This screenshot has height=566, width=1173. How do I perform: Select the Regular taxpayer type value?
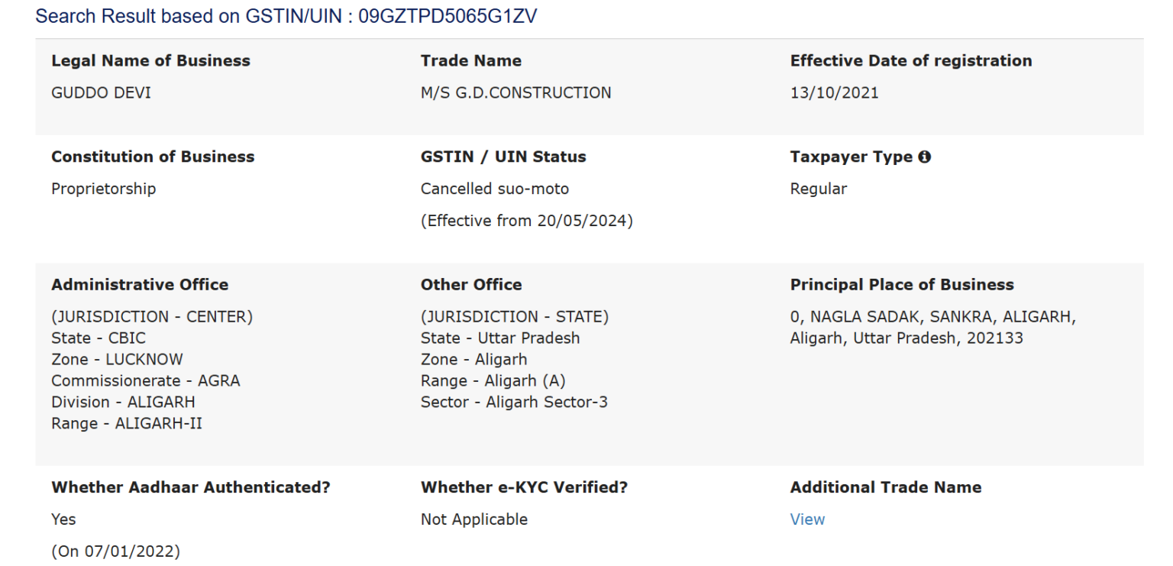click(x=818, y=189)
